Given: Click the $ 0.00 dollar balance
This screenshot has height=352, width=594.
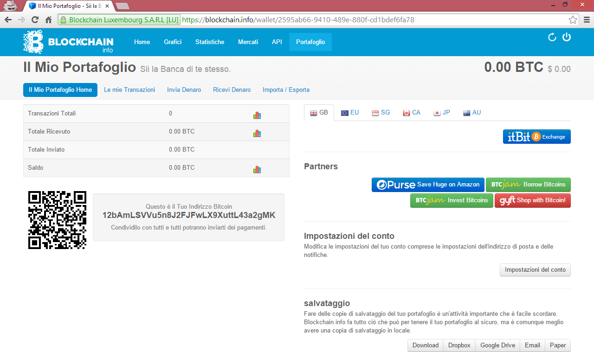Looking at the screenshot, I should [559, 69].
